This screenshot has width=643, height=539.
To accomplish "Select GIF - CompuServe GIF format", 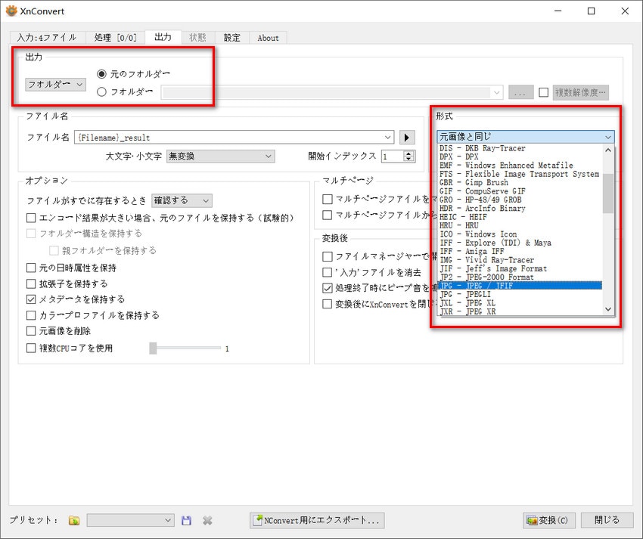I will [520, 191].
